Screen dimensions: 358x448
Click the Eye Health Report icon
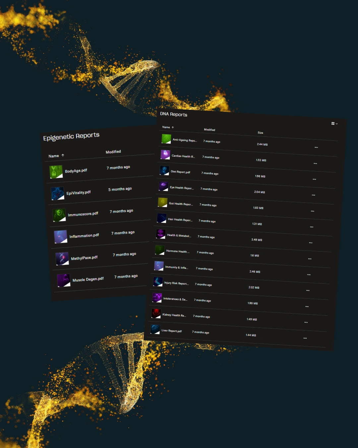click(163, 186)
